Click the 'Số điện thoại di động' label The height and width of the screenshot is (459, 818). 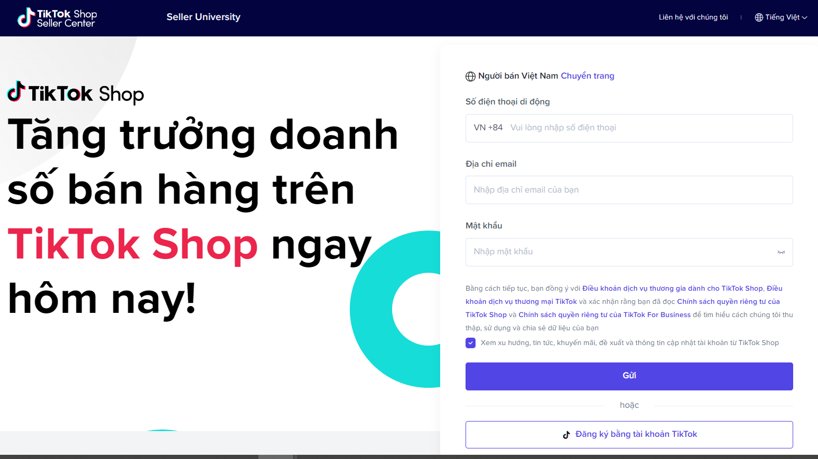[507, 102]
